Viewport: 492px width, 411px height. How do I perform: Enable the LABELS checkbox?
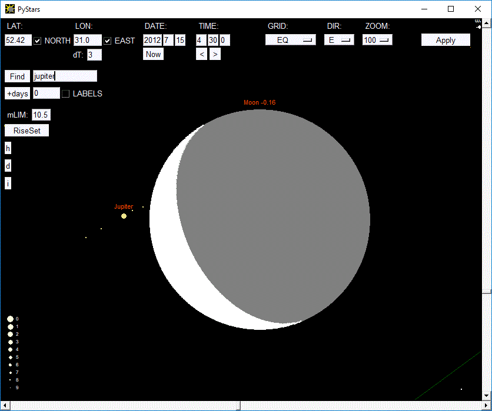pos(66,93)
